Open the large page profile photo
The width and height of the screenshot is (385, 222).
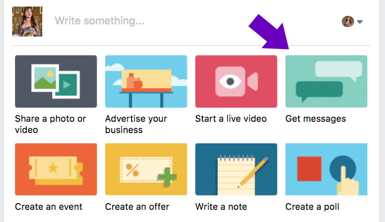coord(27,22)
